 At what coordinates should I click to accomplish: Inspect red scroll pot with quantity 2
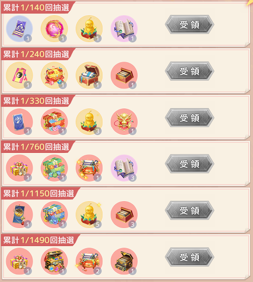click(x=89, y=261)
